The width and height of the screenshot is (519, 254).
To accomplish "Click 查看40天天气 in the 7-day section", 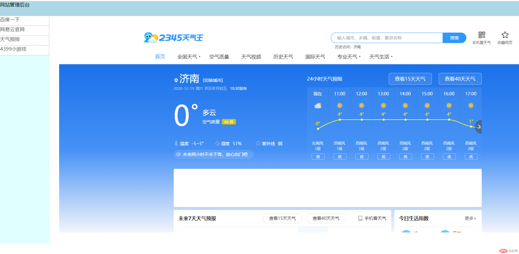I will [x=326, y=218].
